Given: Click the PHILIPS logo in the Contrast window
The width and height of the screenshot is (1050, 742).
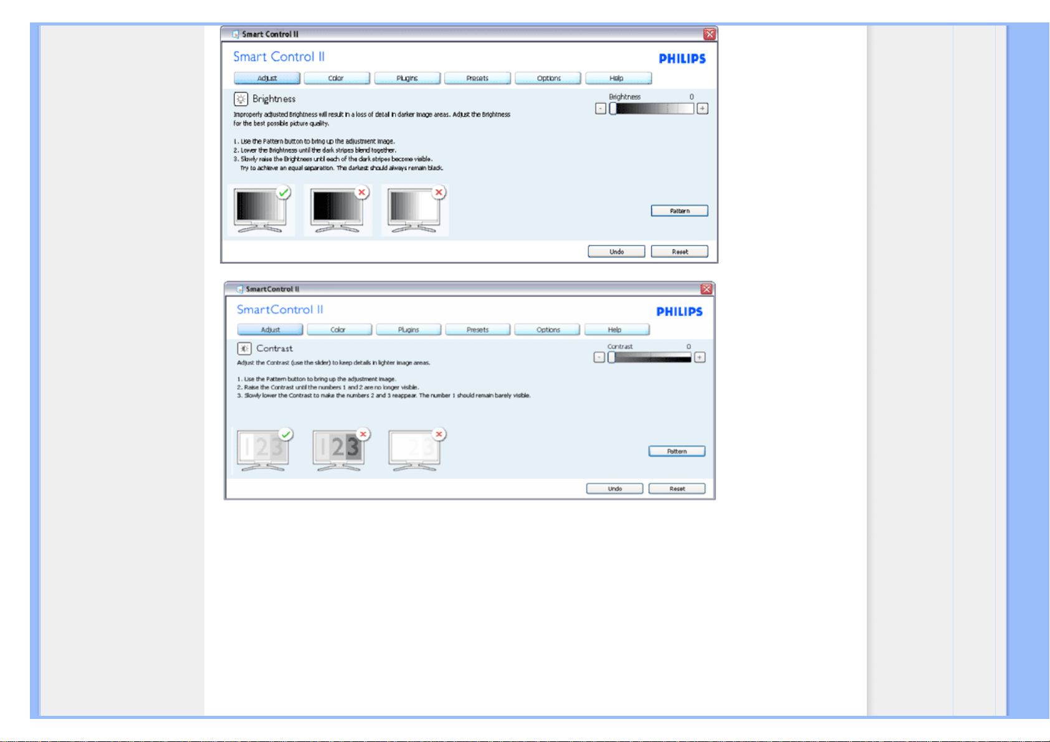Looking at the screenshot, I should [679, 312].
